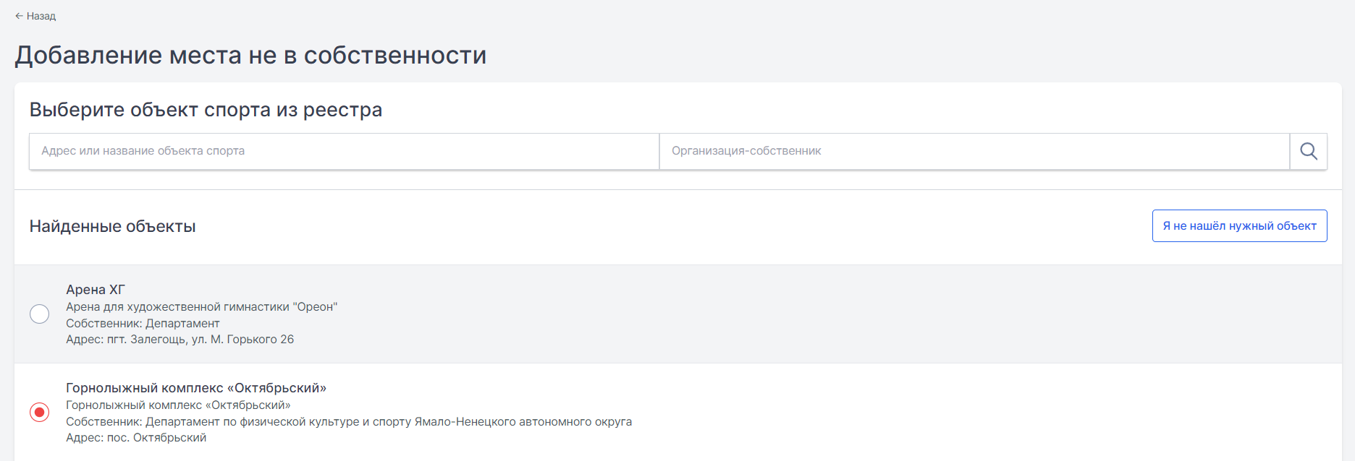This screenshot has height=461, width=1355.
Task: Click the gray Горнолыжный комплекс «Октябрьский» subtitle
Action: 178,405
